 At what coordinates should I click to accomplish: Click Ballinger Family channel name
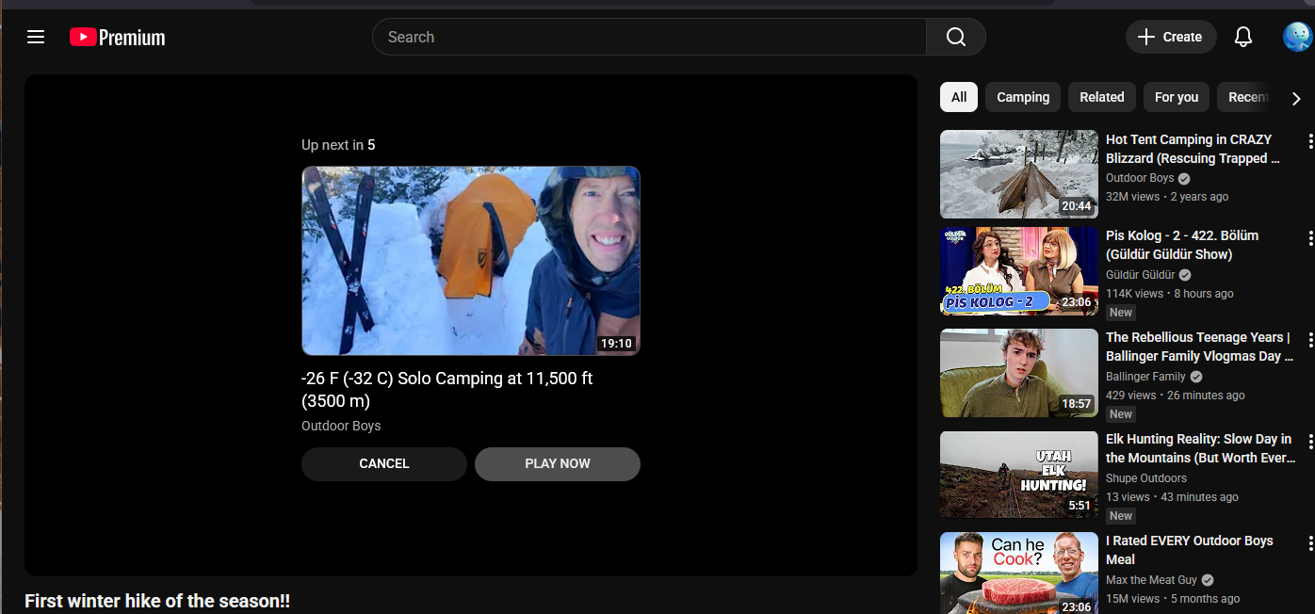pos(1145,377)
